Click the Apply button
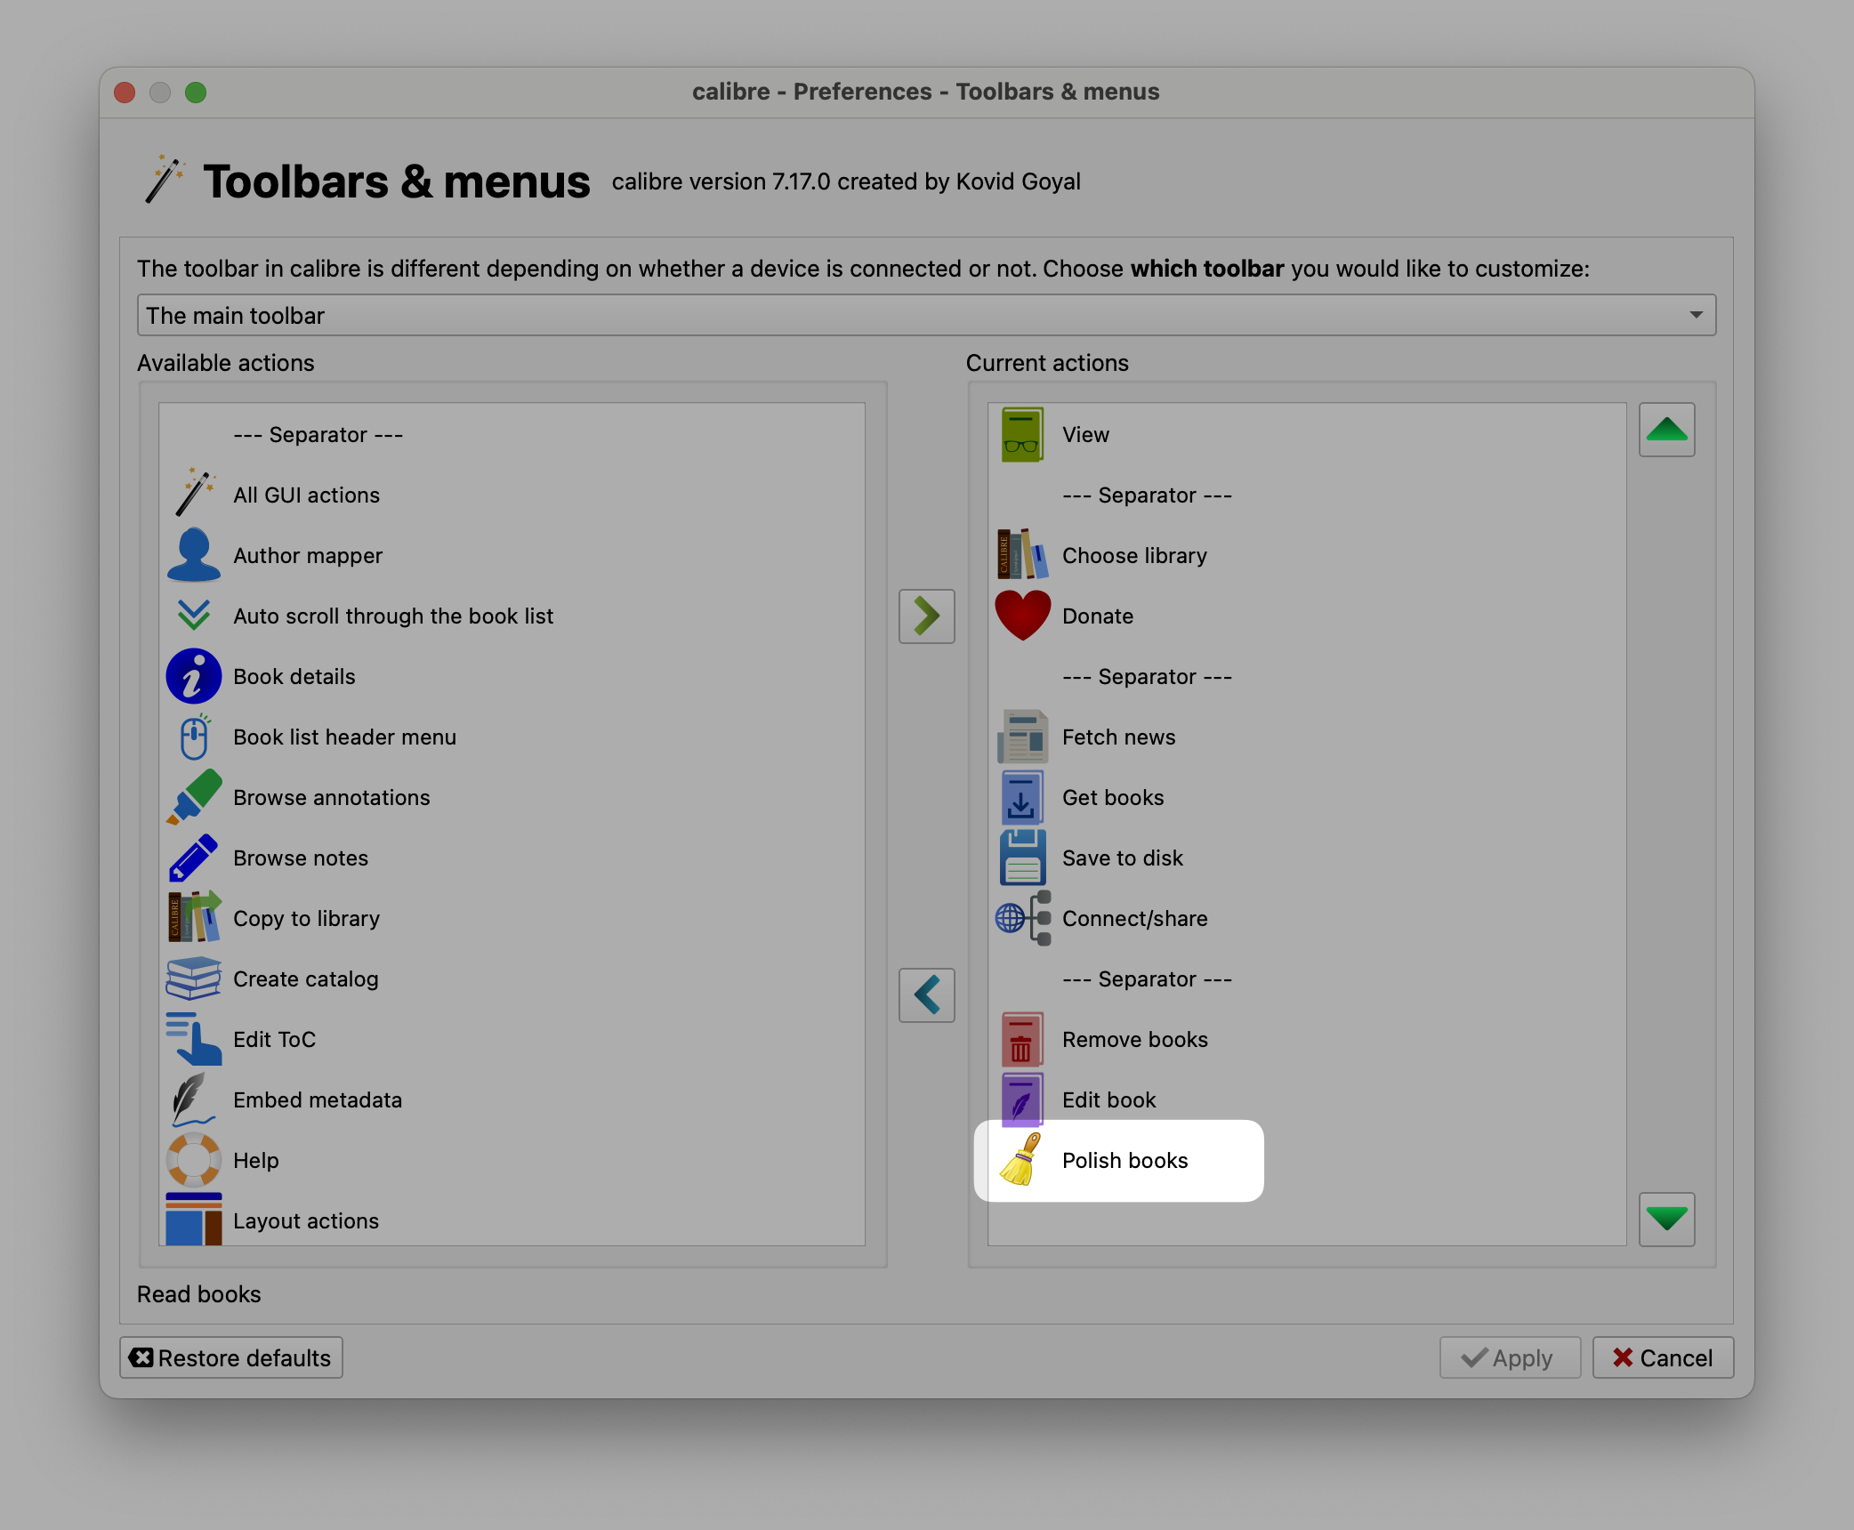1854x1530 pixels. point(1510,1358)
